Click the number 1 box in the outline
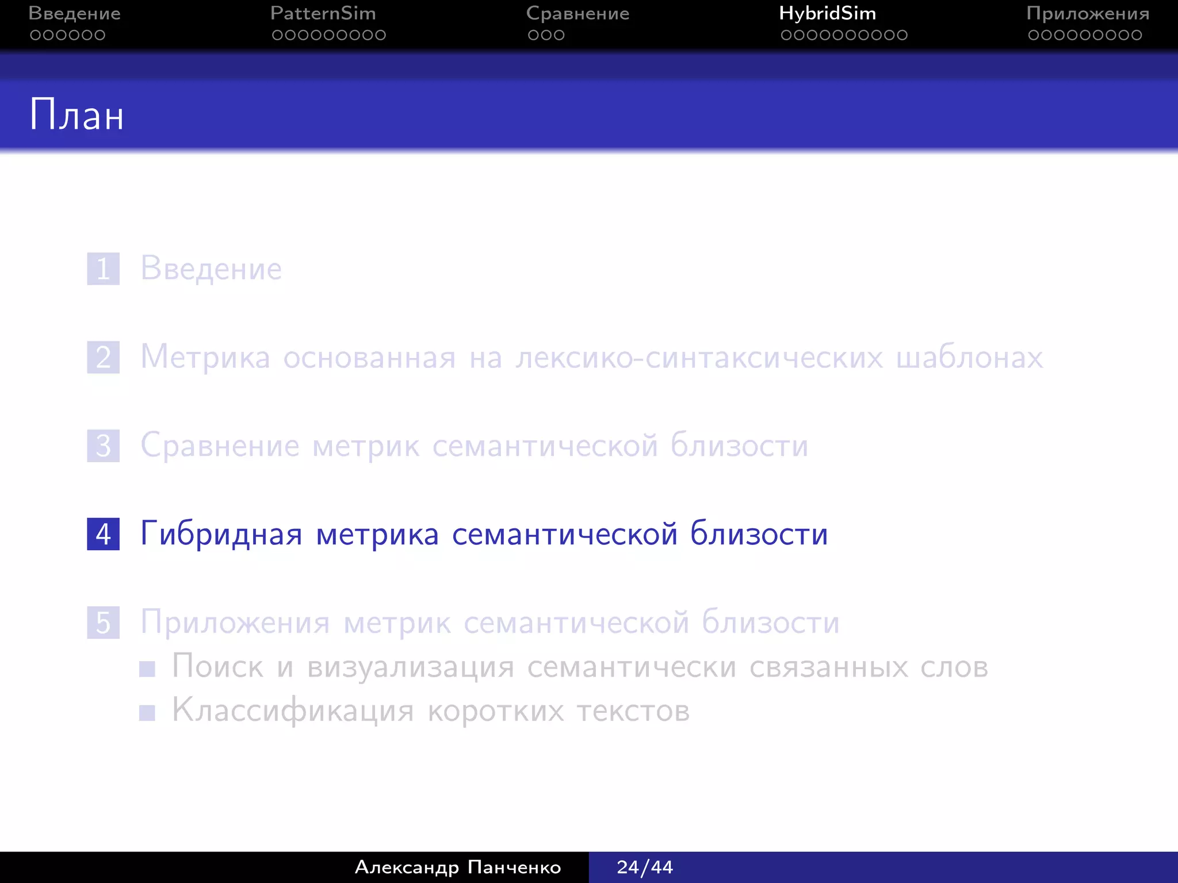Image resolution: width=1178 pixels, height=883 pixels. point(104,268)
